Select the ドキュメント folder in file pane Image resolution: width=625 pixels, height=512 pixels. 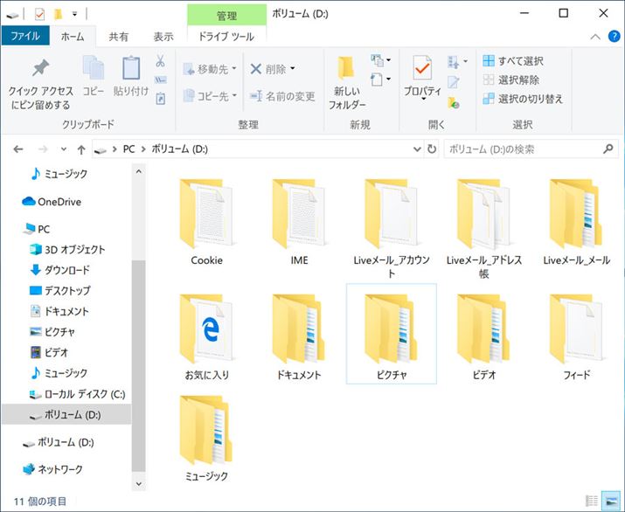(x=299, y=337)
